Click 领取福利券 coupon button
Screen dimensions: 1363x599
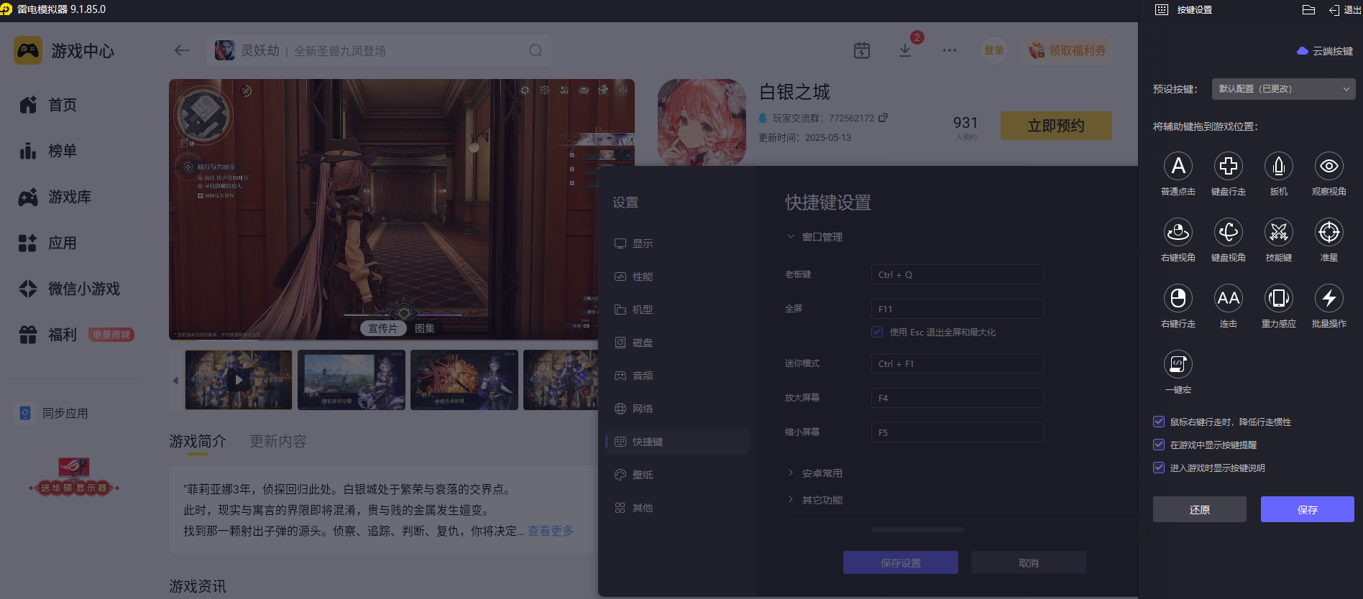pyautogui.click(x=1068, y=50)
